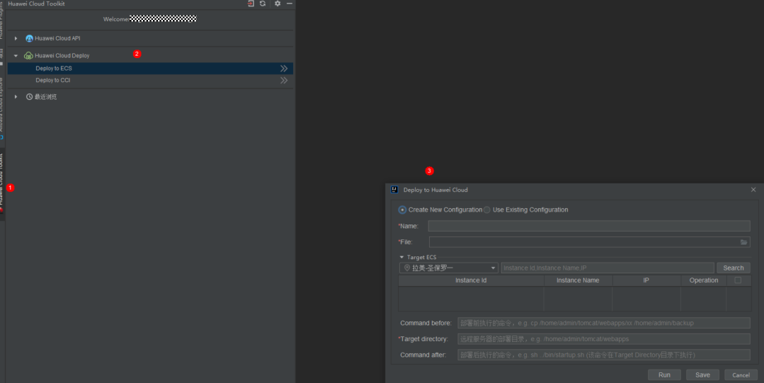The height and width of the screenshot is (383, 764).
Task: Select the Deploy to CCI row
Action: (150, 81)
